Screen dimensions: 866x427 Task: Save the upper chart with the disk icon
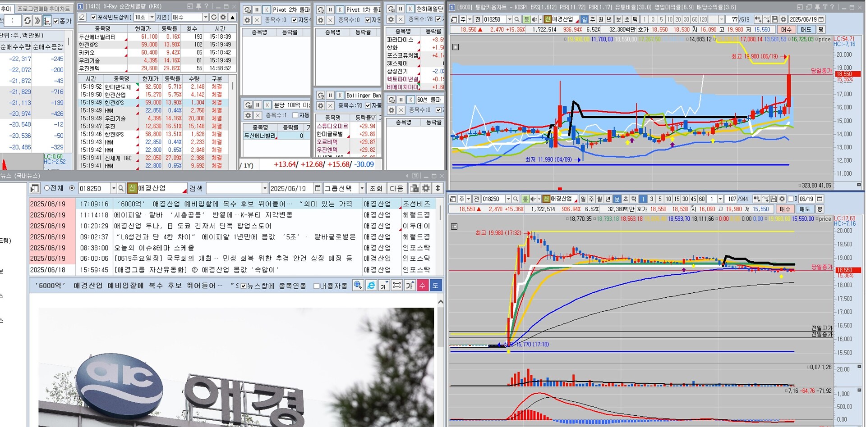click(x=775, y=19)
